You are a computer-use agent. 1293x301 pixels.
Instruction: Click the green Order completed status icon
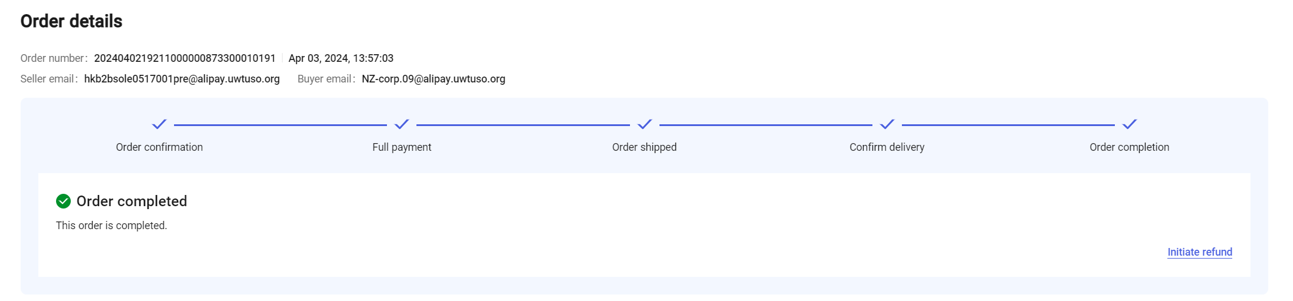(63, 201)
